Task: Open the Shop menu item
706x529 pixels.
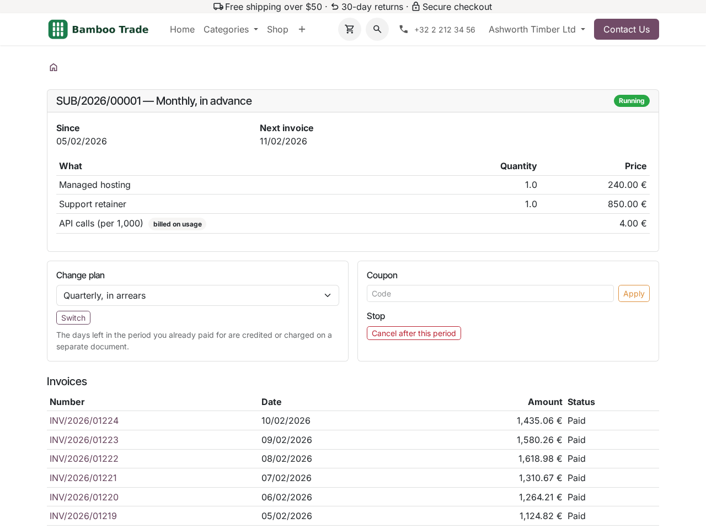Action: pyautogui.click(x=277, y=29)
